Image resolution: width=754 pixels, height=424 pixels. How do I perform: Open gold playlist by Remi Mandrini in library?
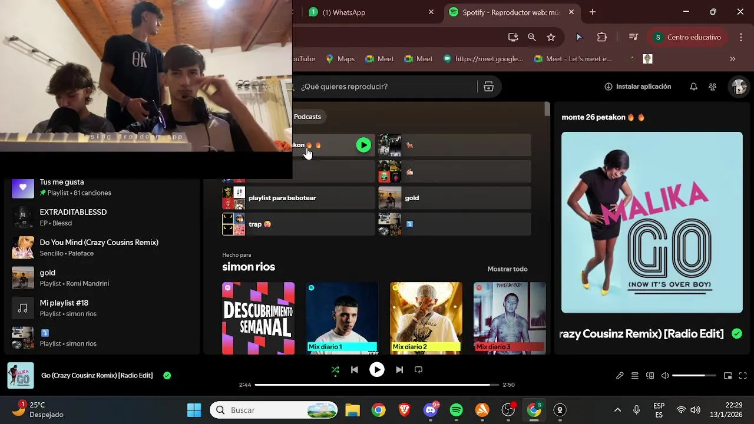tap(101, 278)
